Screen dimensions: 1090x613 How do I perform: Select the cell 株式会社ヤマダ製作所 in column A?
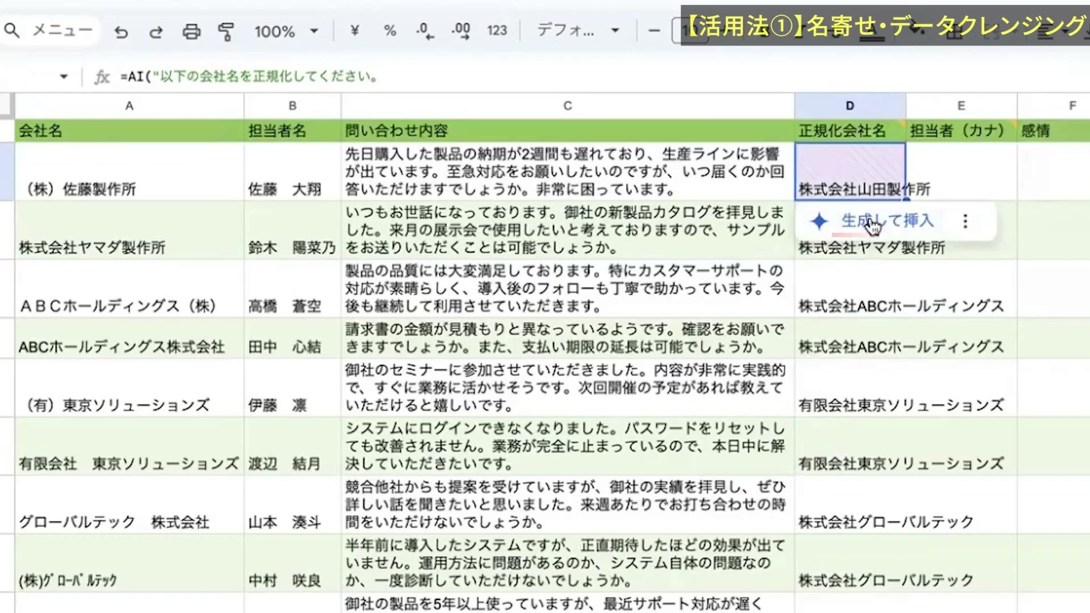point(129,230)
